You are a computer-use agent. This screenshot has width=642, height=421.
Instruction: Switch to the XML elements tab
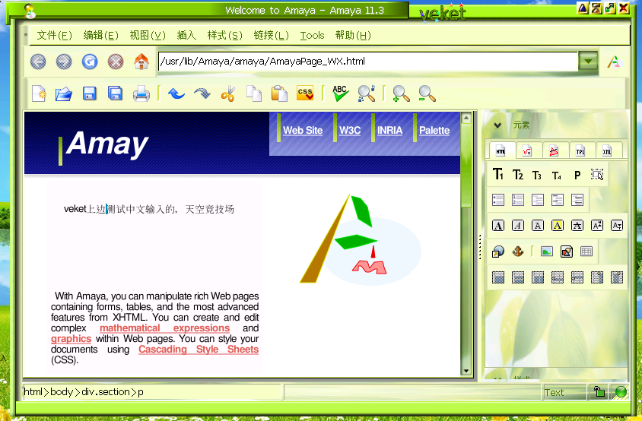click(x=607, y=151)
